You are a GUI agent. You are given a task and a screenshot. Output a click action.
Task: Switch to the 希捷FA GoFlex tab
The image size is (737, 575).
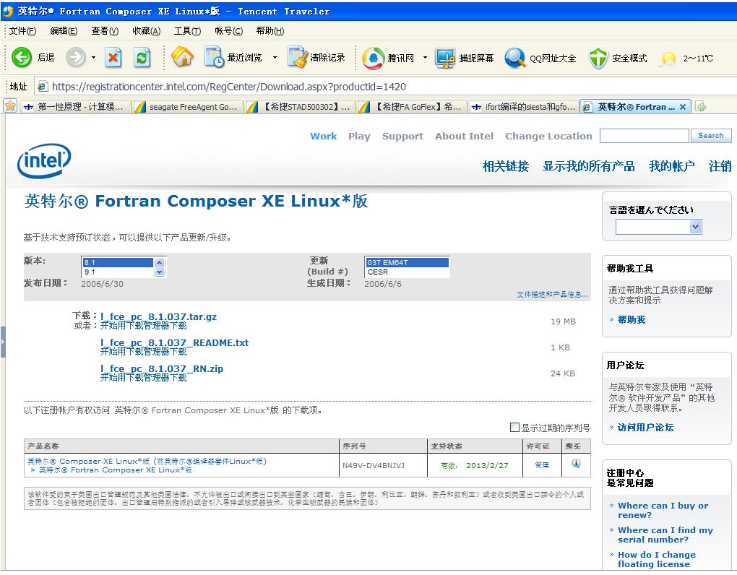click(412, 107)
